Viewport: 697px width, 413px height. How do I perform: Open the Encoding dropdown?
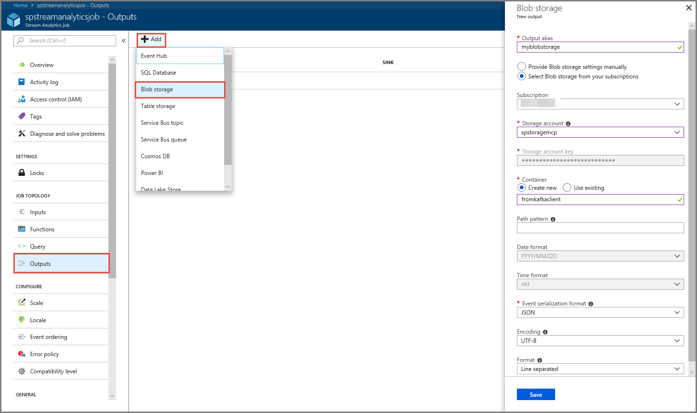[x=600, y=340]
